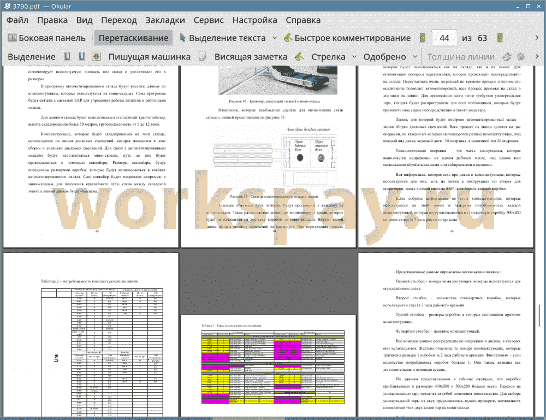The image size is (546, 420).
Task: Activate the Выделение текста tool
Action: [223, 38]
